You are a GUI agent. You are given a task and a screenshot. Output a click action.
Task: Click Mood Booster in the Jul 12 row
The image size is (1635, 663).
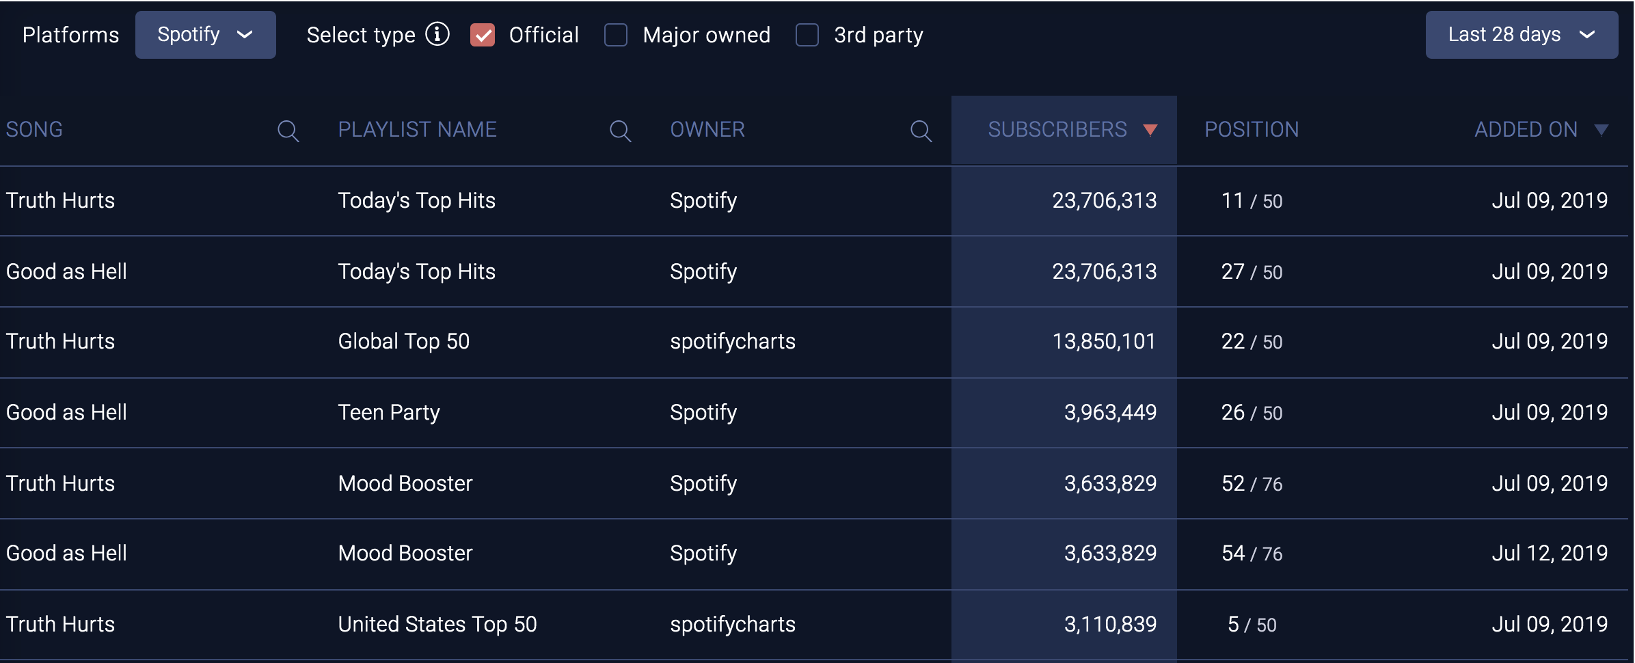tap(405, 553)
